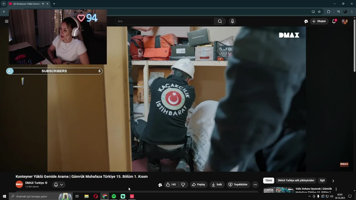Close the Konteyner Yüklü Gemide tab
This screenshot has height=200, width=356.
point(48,4)
